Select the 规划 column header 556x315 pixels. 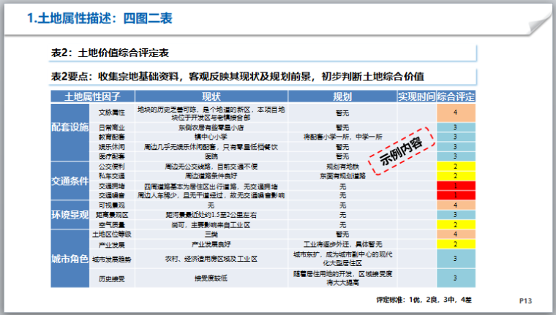click(342, 96)
